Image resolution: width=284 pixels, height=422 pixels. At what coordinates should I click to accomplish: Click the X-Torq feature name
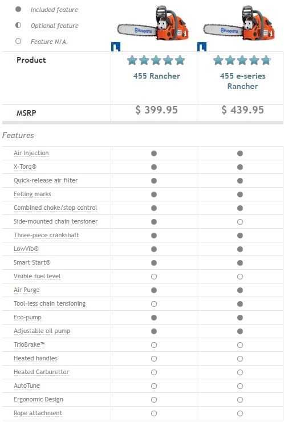tap(25, 167)
